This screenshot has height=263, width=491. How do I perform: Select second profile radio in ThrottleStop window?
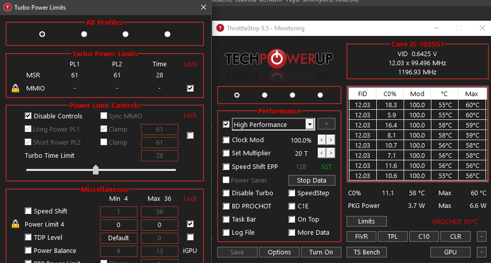pyautogui.click(x=265, y=95)
